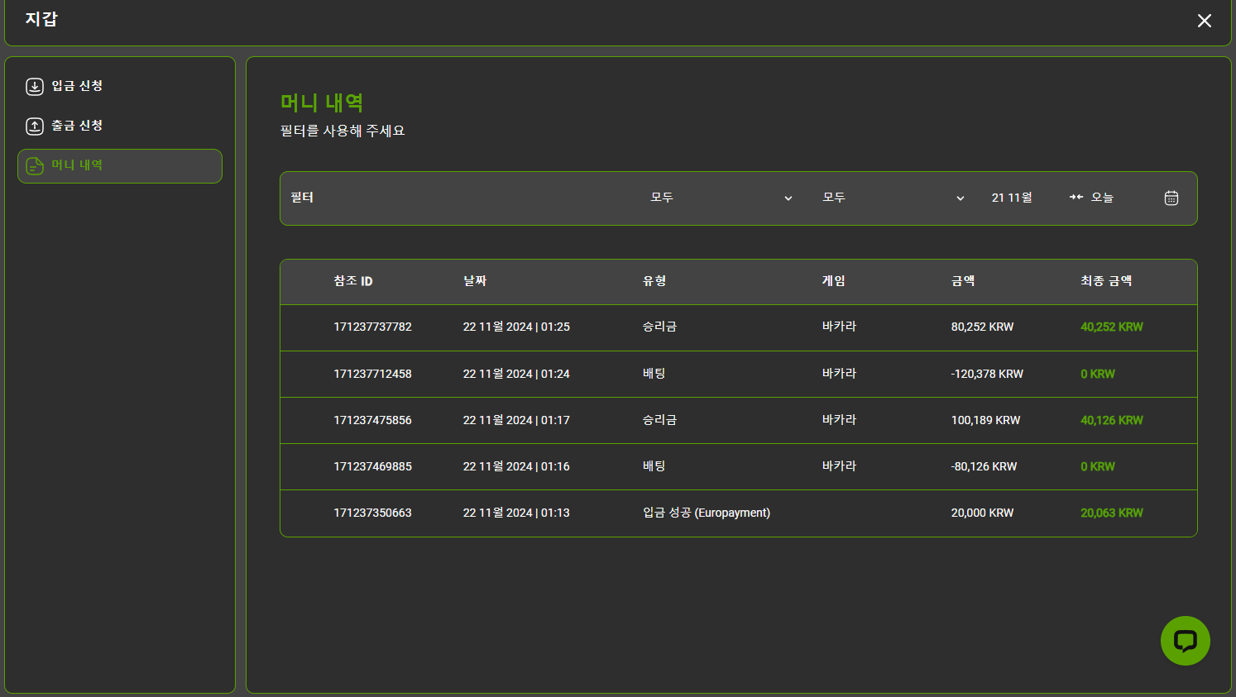Close the wallet panel
This screenshot has width=1236, height=697.
click(1204, 21)
